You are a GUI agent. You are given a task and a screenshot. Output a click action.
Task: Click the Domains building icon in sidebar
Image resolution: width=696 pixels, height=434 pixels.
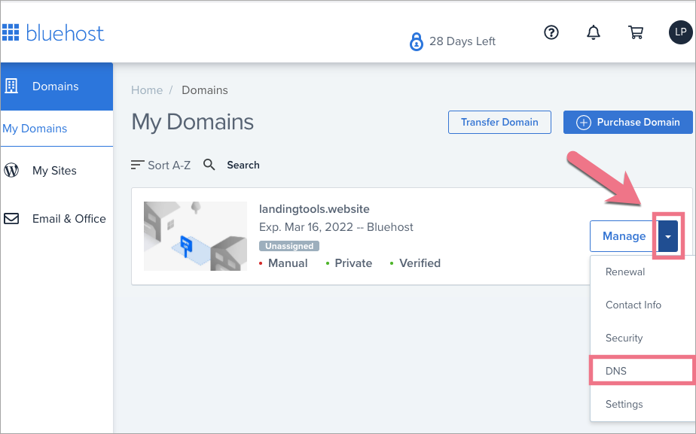click(x=11, y=86)
